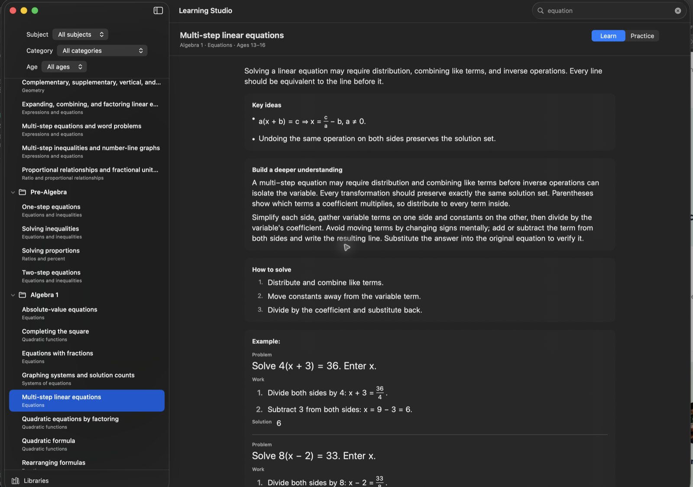
Task: Select 'Multi-step equations and word problems'
Action: pyautogui.click(x=87, y=130)
